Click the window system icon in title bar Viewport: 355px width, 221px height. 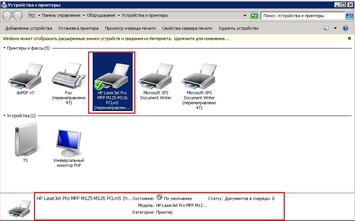coord(4,5)
